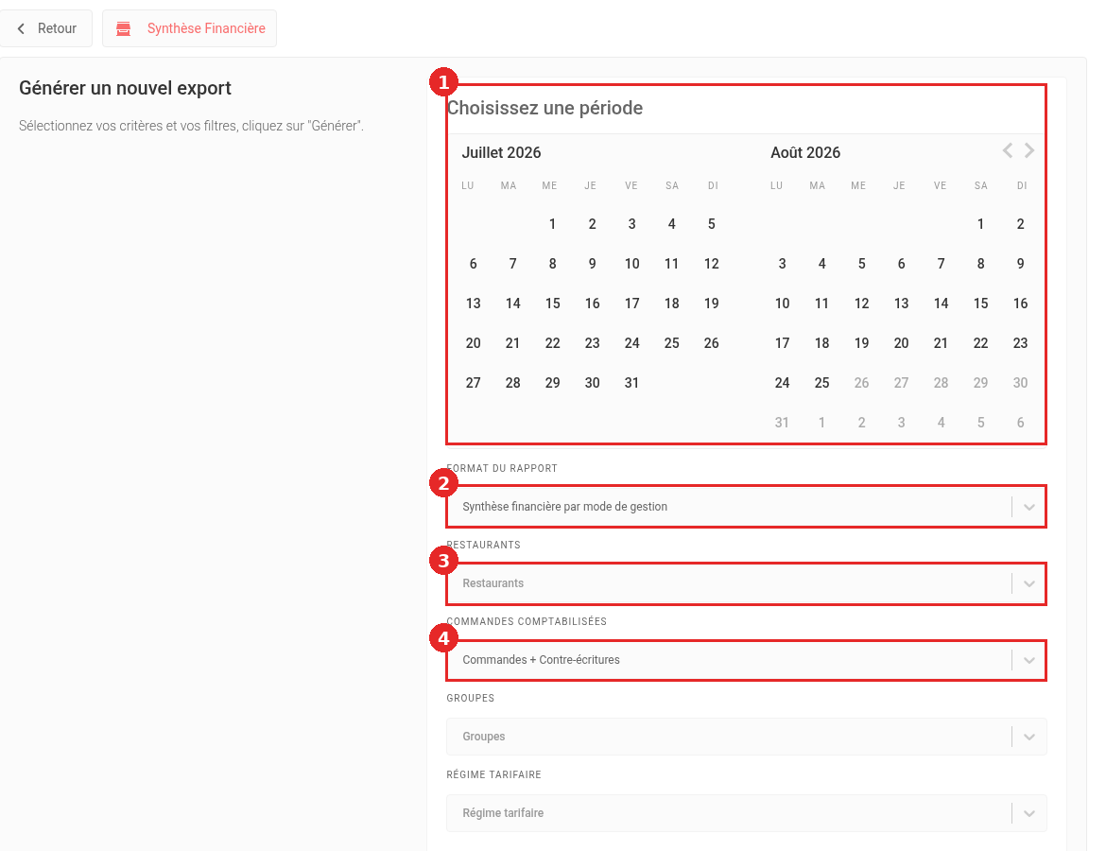Click the 'Août 2026' month heading

pos(805,152)
